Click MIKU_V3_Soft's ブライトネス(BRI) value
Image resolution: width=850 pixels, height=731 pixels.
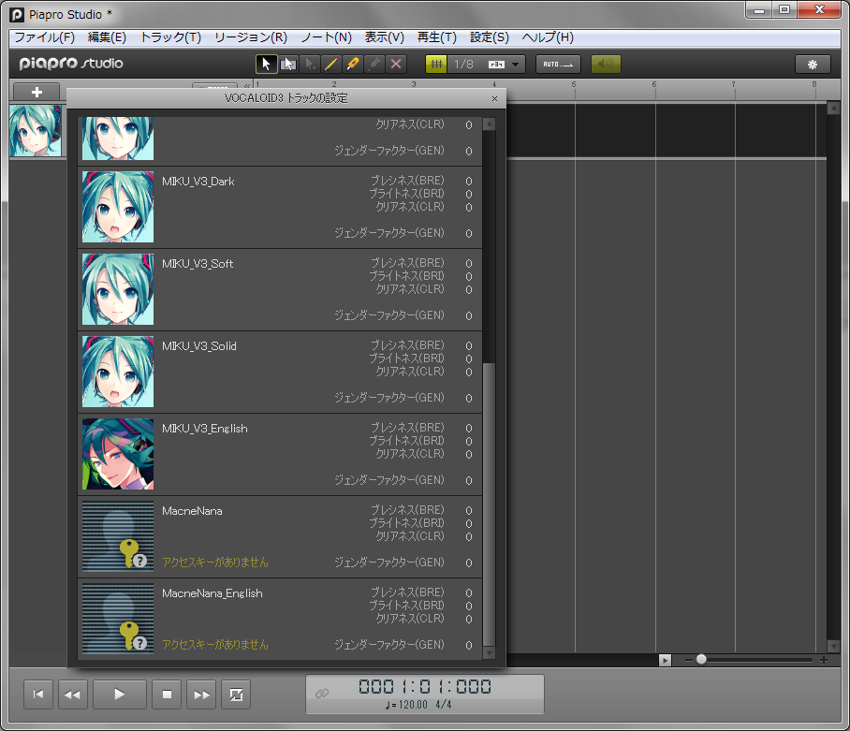[x=469, y=276]
